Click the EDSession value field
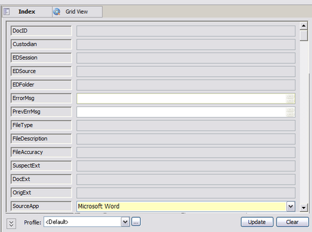This screenshot has height=232, width=312. [x=186, y=58]
